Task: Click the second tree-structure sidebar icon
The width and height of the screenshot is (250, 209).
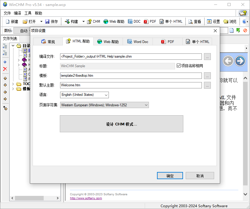Action: 5,53
